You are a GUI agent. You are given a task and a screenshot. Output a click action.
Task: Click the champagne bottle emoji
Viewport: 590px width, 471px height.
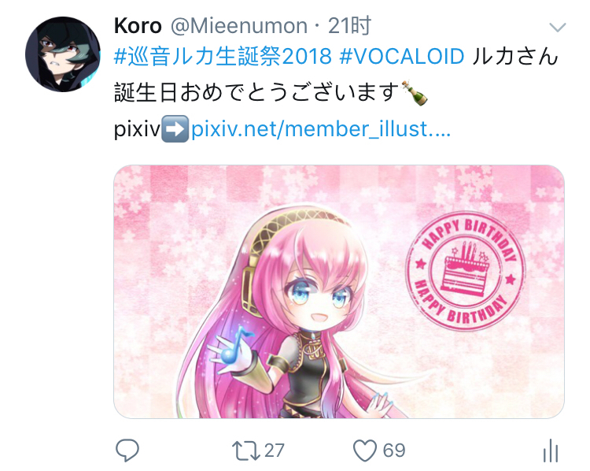coord(415,93)
